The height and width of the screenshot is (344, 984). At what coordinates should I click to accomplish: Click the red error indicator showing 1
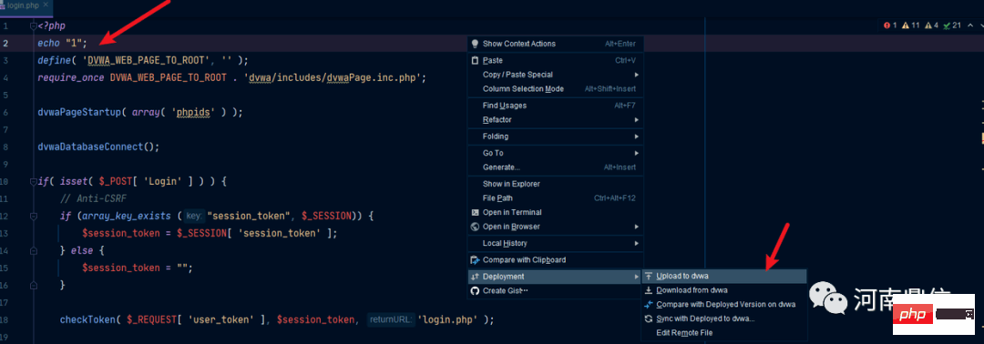point(890,25)
